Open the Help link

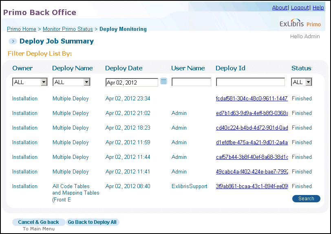[x=318, y=8]
